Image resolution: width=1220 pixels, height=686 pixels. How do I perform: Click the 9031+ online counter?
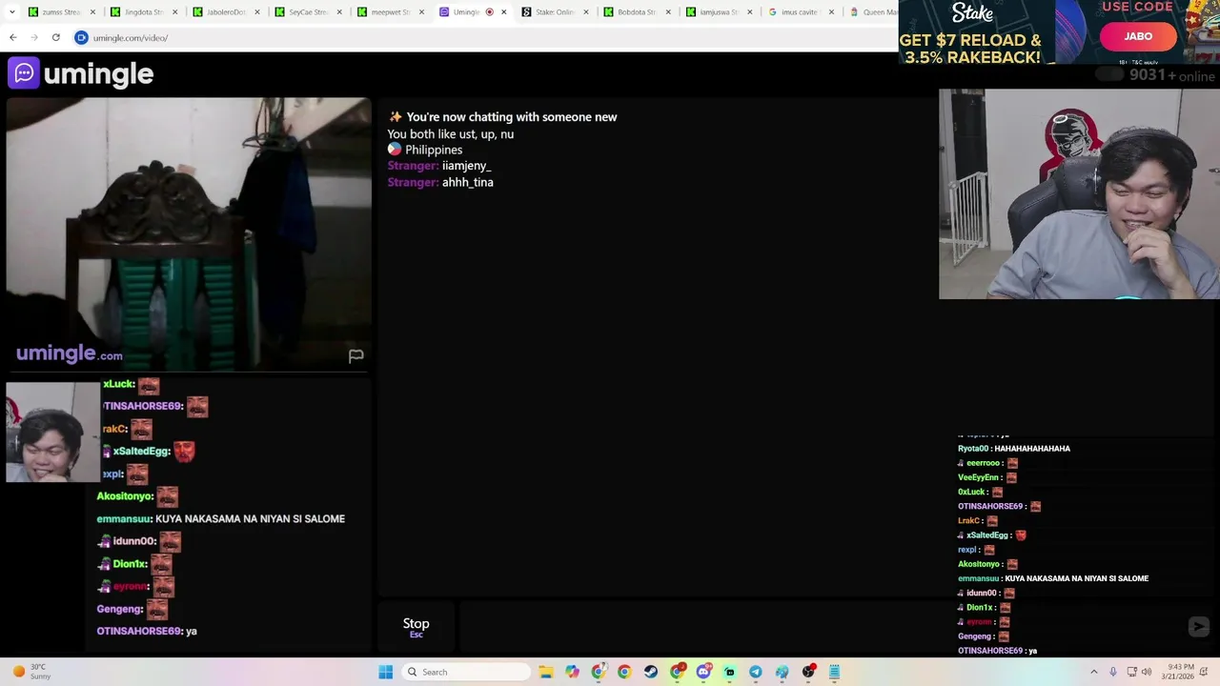(1171, 75)
